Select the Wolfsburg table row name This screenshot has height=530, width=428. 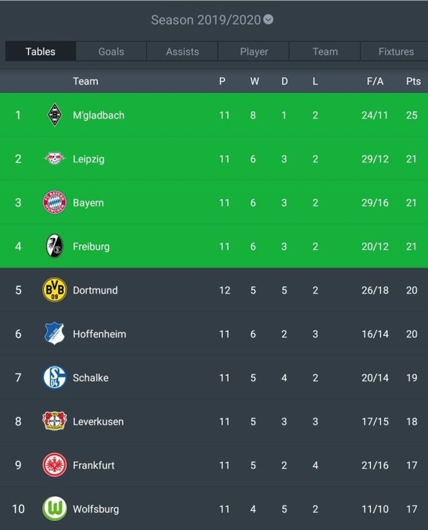[96, 509]
